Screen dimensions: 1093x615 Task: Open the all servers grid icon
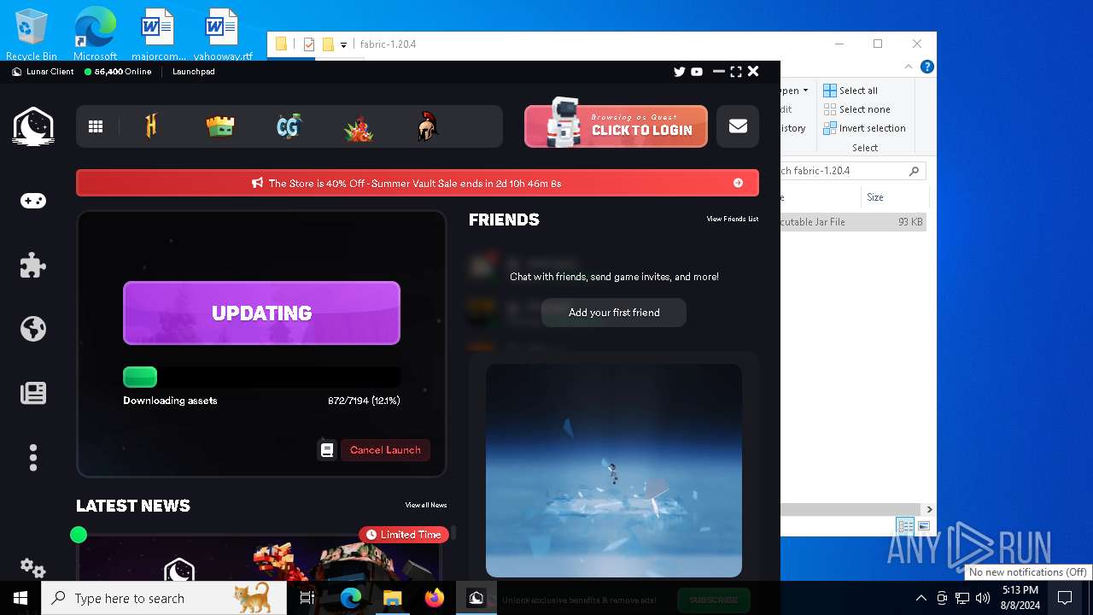96,126
